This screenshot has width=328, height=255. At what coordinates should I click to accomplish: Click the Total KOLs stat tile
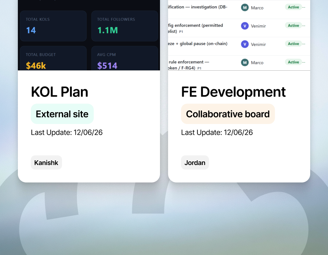coord(53,26)
